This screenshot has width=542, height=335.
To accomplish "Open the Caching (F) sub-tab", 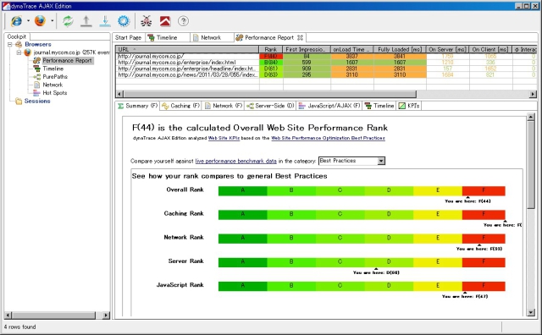I will [x=180, y=106].
